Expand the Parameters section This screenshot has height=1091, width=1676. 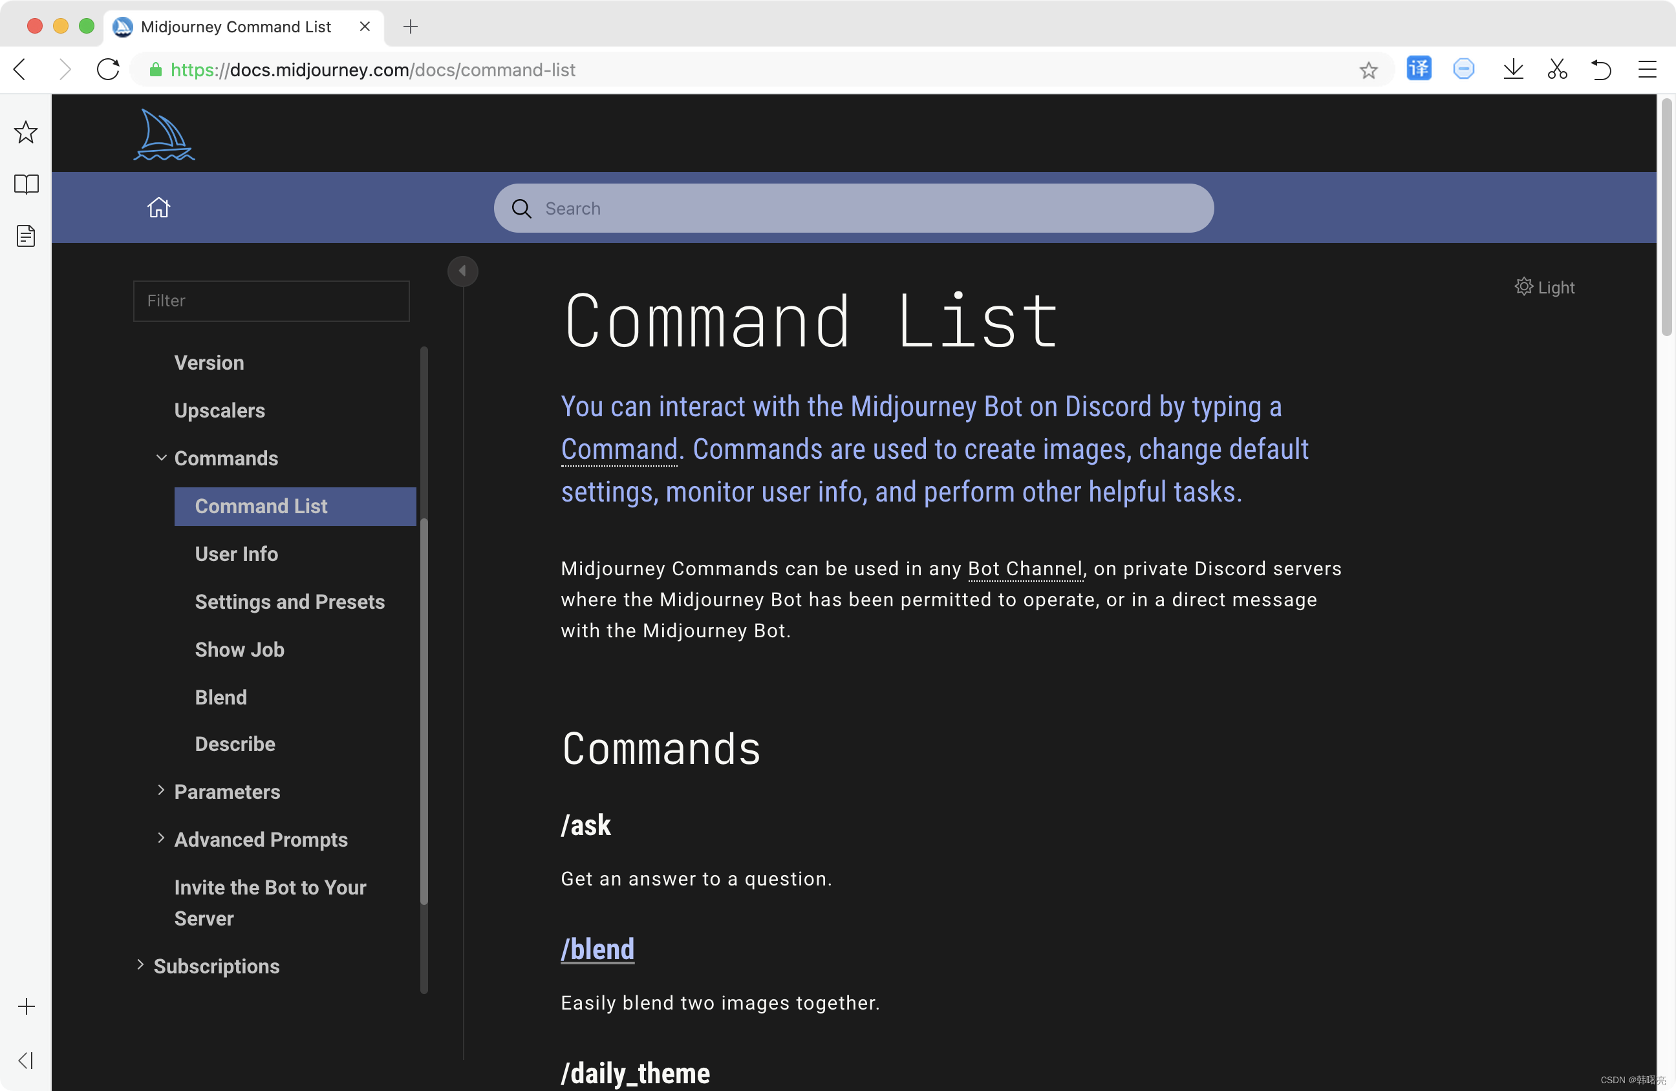[161, 791]
